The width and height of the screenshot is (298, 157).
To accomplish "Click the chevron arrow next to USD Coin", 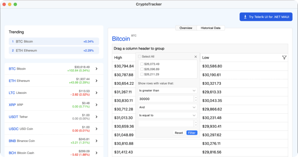I will click(x=96, y=129).
